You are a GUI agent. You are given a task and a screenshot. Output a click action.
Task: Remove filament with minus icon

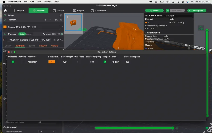click(50, 20)
